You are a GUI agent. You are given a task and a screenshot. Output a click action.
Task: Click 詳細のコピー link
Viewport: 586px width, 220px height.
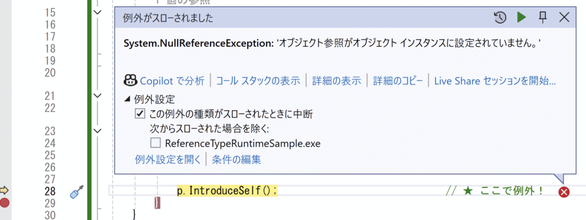(x=398, y=81)
